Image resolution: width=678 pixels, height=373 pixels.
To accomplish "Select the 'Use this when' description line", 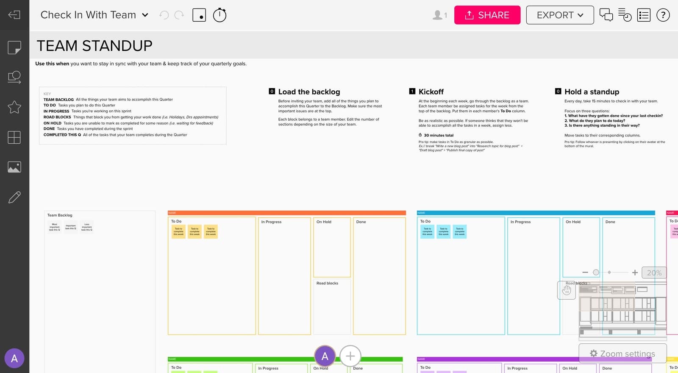I will tap(141, 64).
